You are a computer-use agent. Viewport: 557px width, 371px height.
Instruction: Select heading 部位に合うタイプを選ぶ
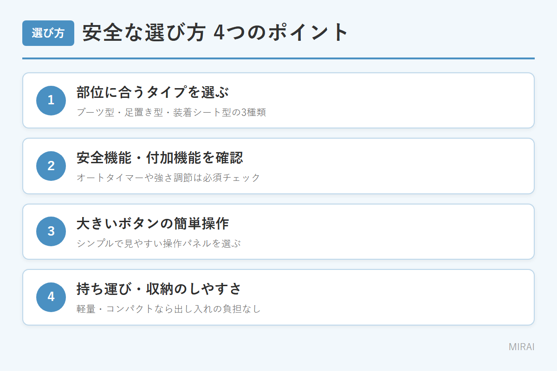[153, 92]
